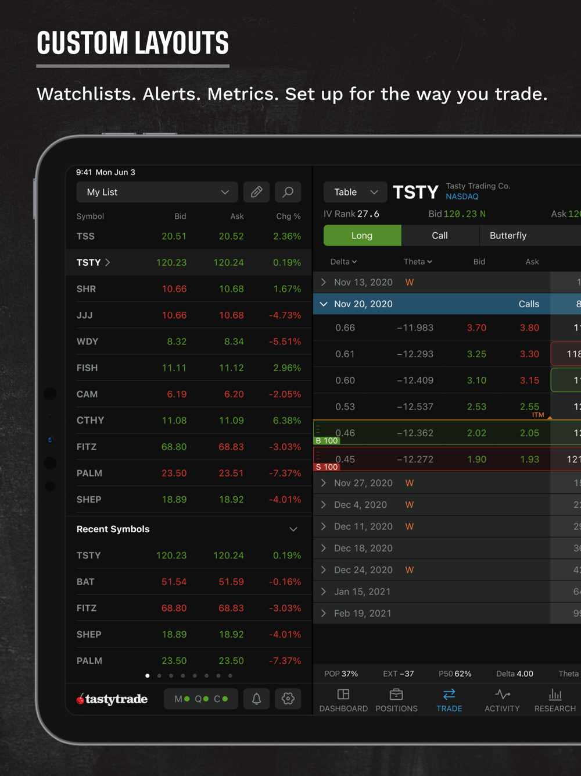
Task: Open the symbol search magnifier icon
Action: tap(288, 192)
